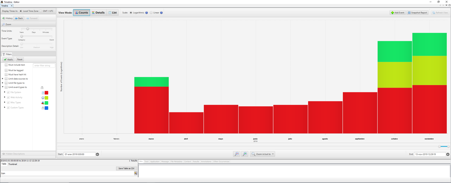Image resolution: width=451 pixels, height=183 pixels.
Task: Open the Start date clock picker
Action: [98, 154]
